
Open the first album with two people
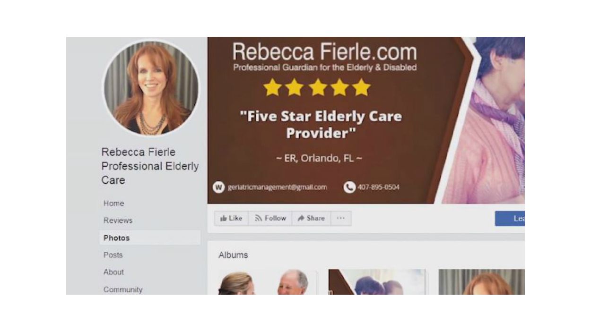tap(268, 282)
